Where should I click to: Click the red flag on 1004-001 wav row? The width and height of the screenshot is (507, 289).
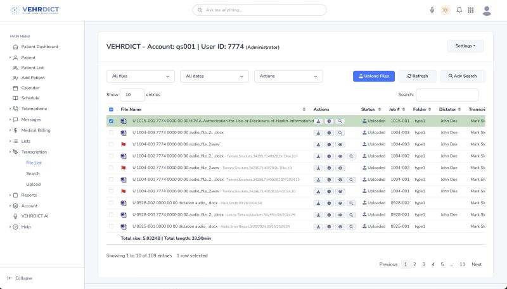tap(123, 191)
